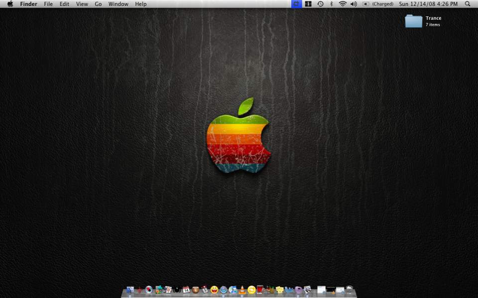Viewport: 478px width, 298px height.
Task: Click the Finder icon in the Dock
Action: 130,290
